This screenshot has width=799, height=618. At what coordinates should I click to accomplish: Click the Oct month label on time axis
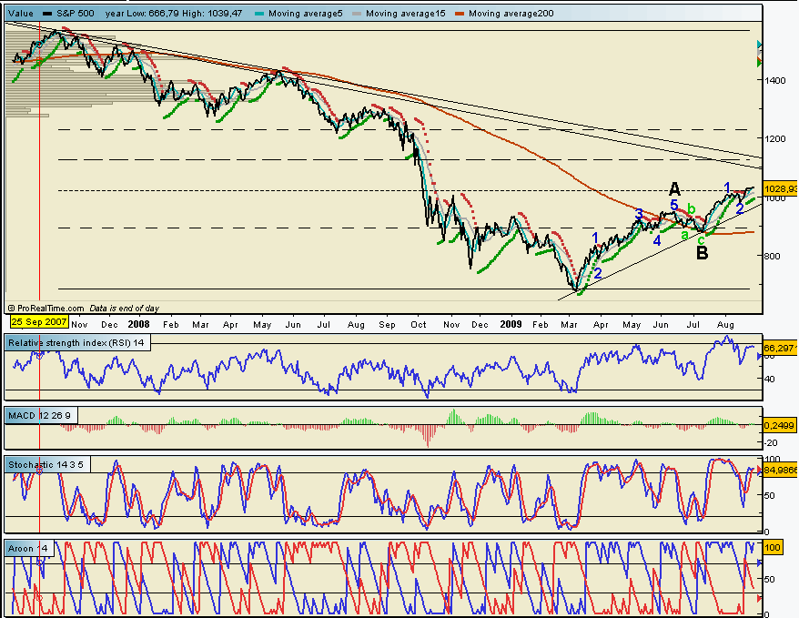[x=419, y=325]
